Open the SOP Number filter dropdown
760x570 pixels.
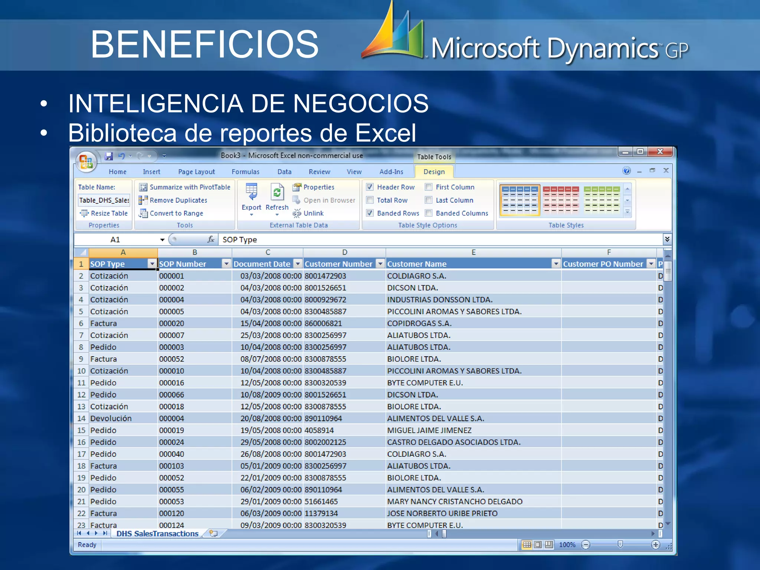226,263
